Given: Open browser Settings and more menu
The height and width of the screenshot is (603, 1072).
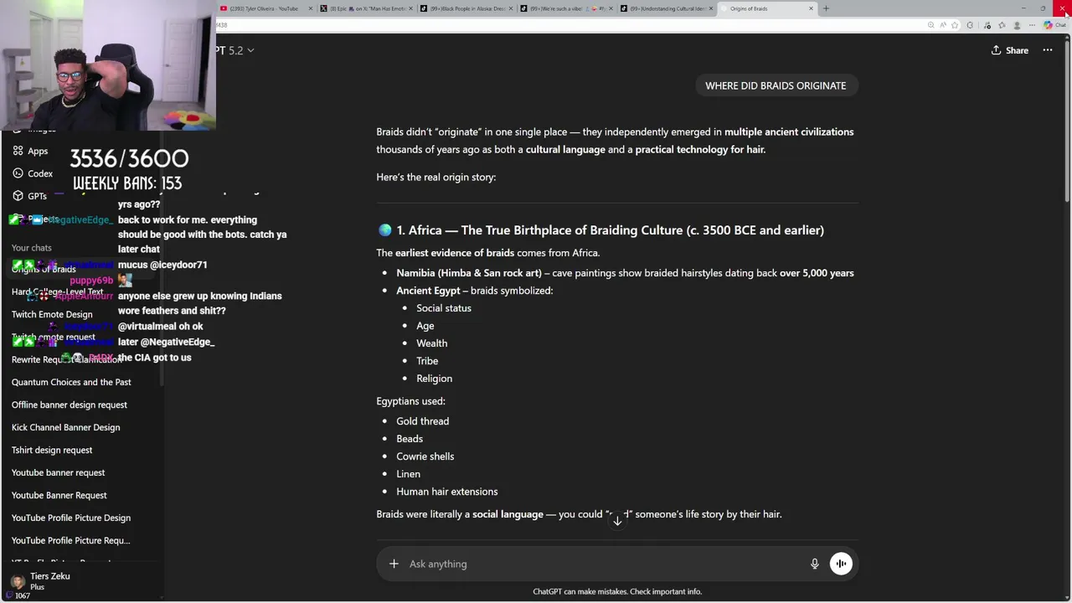Looking at the screenshot, I should click(1032, 25).
